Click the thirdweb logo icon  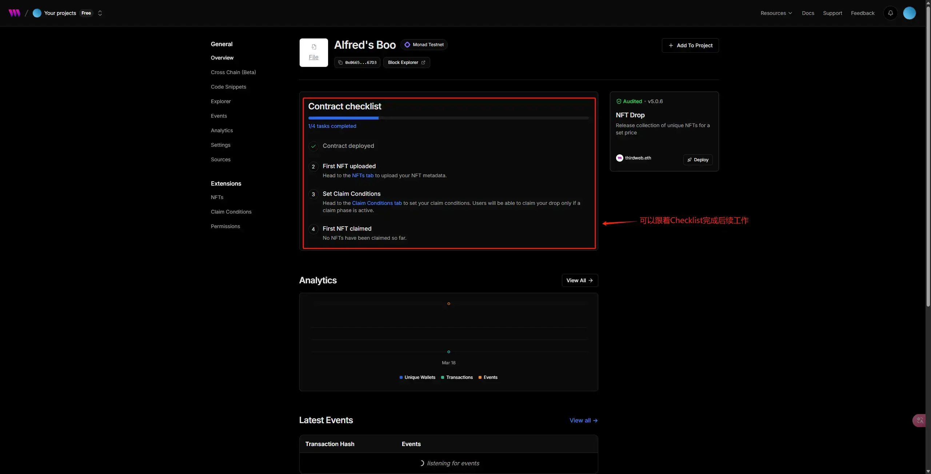(15, 13)
